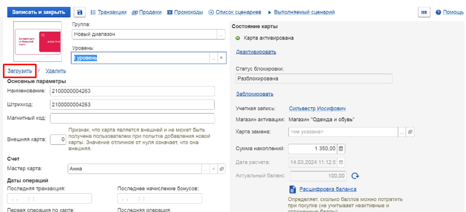466x212 pixels.
Task: Clear the Уровень field value
Action: tap(221, 58)
